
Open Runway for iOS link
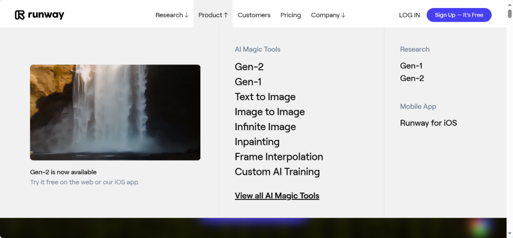click(x=428, y=123)
